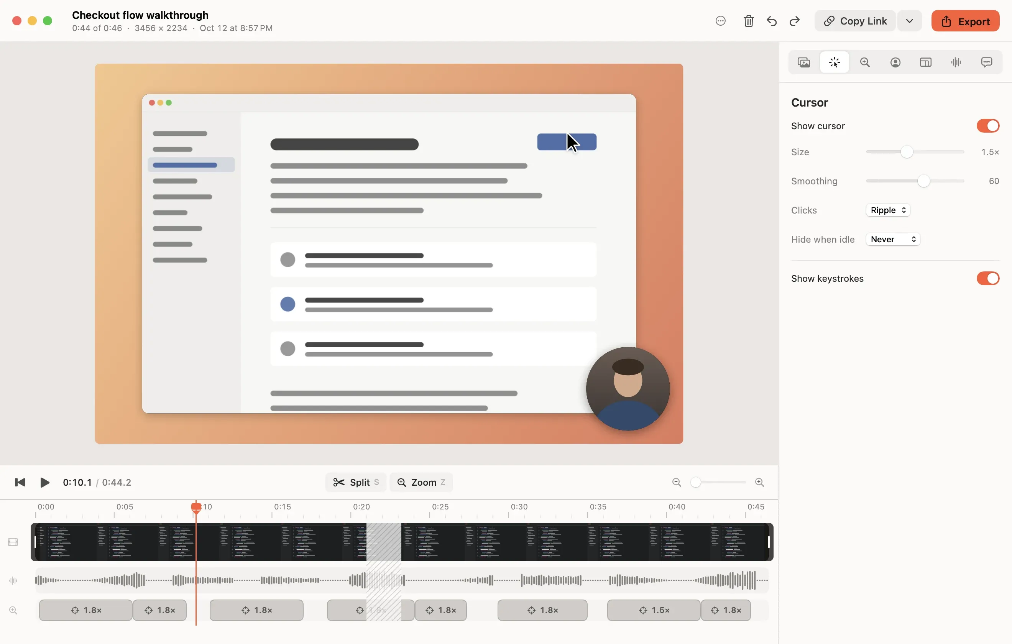Click the Split button
Screen dimensions: 1012x644
356,482
